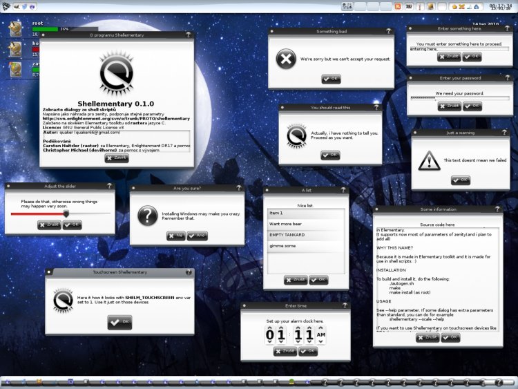518x389 pixels.
Task: Click the Enlightenment logo in About Shellementary dialog
Action: (x=116, y=73)
